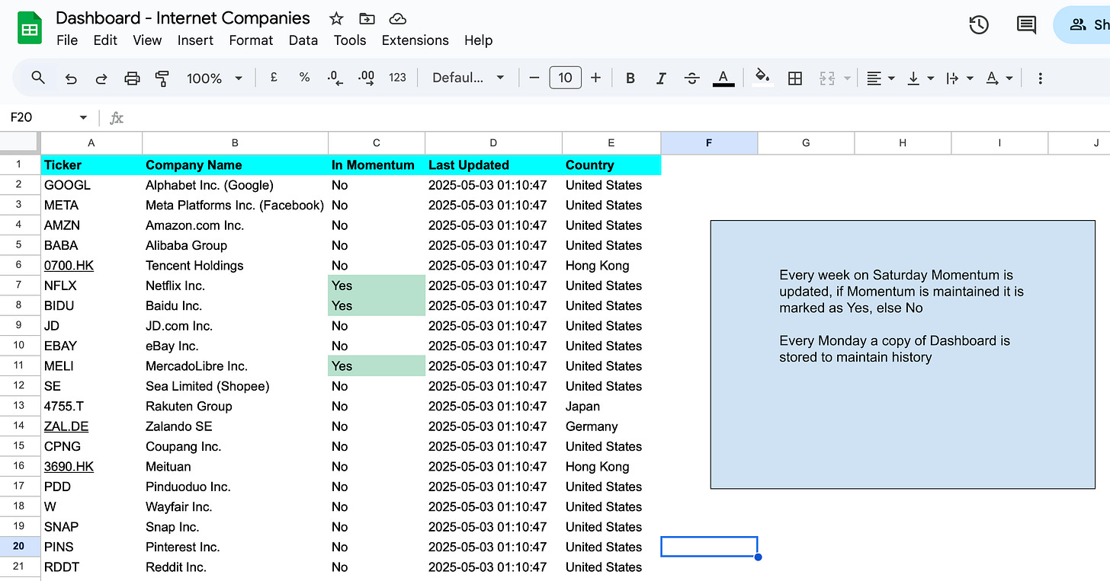This screenshot has width=1110, height=581.
Task: Open the text color picker
Action: [x=723, y=78]
